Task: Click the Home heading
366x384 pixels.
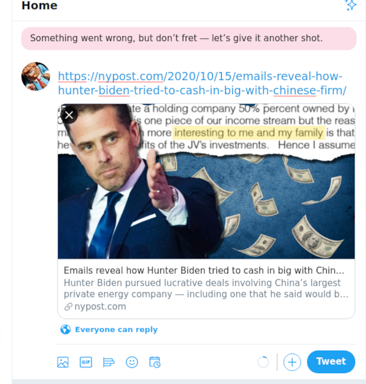Action: tap(39, 6)
